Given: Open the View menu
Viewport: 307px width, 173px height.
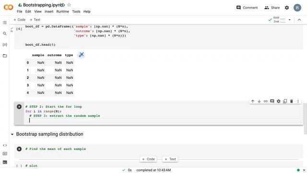Looking at the screenshot, I should point(38,12).
